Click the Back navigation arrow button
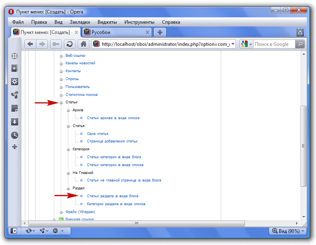This screenshot has height=245, width=316. [30, 44]
